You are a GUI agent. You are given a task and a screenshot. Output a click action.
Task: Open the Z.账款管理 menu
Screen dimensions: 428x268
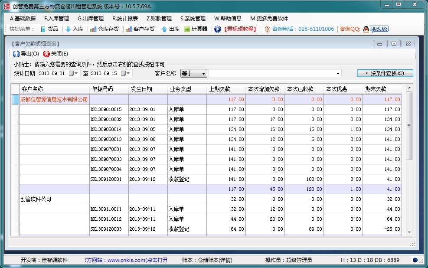pos(159,19)
